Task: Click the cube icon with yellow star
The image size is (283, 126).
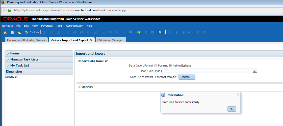Action: (139, 33)
